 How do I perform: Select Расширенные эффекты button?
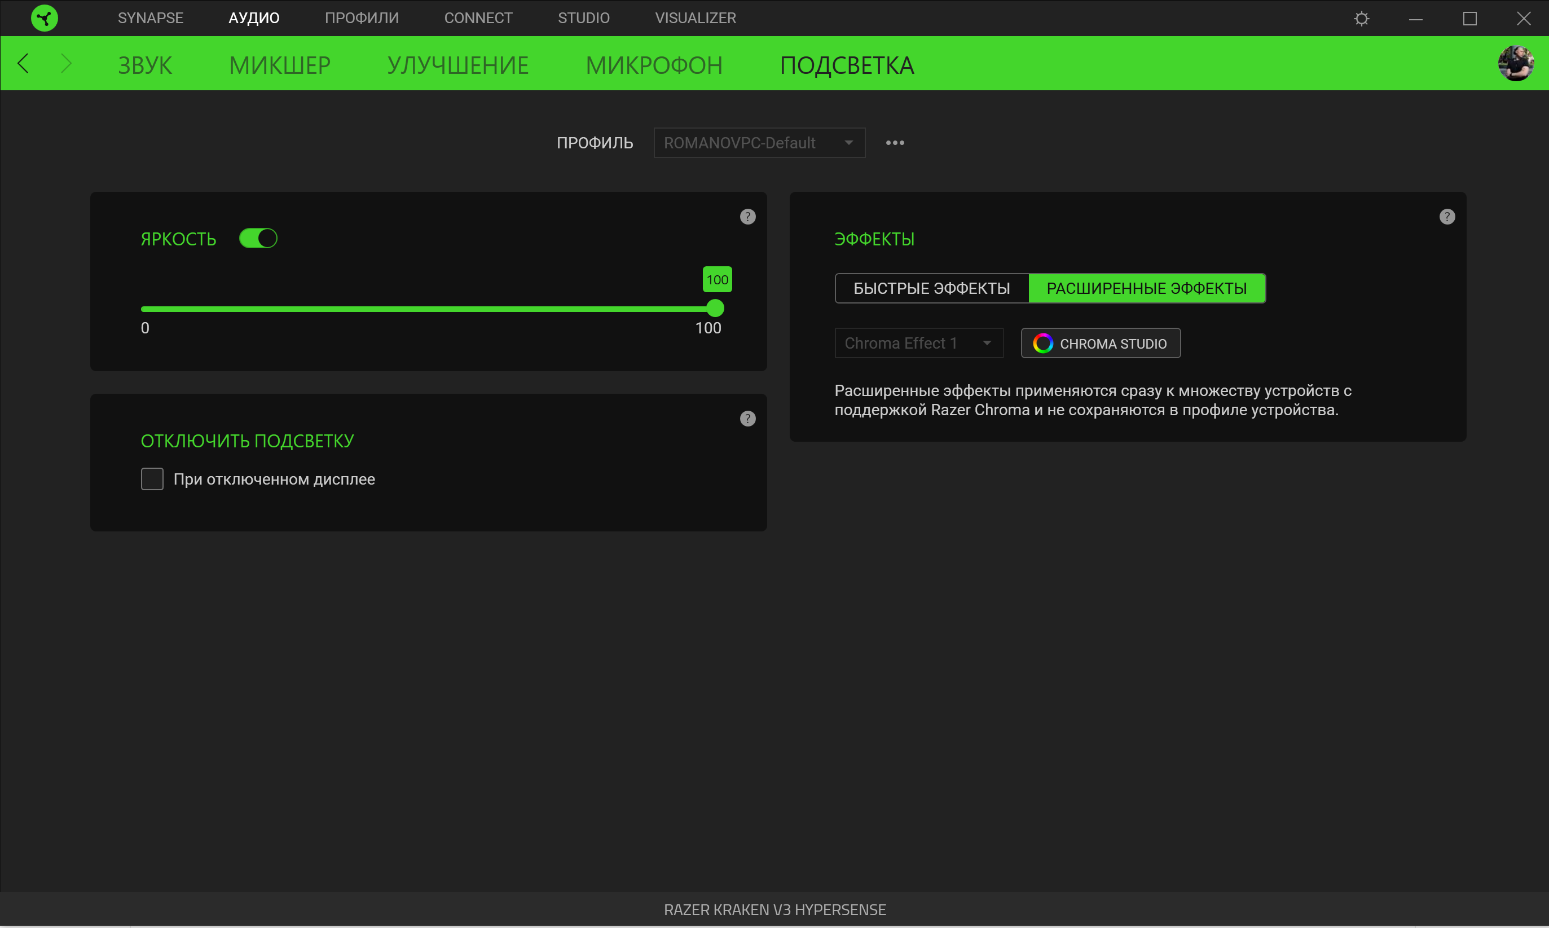pos(1146,288)
